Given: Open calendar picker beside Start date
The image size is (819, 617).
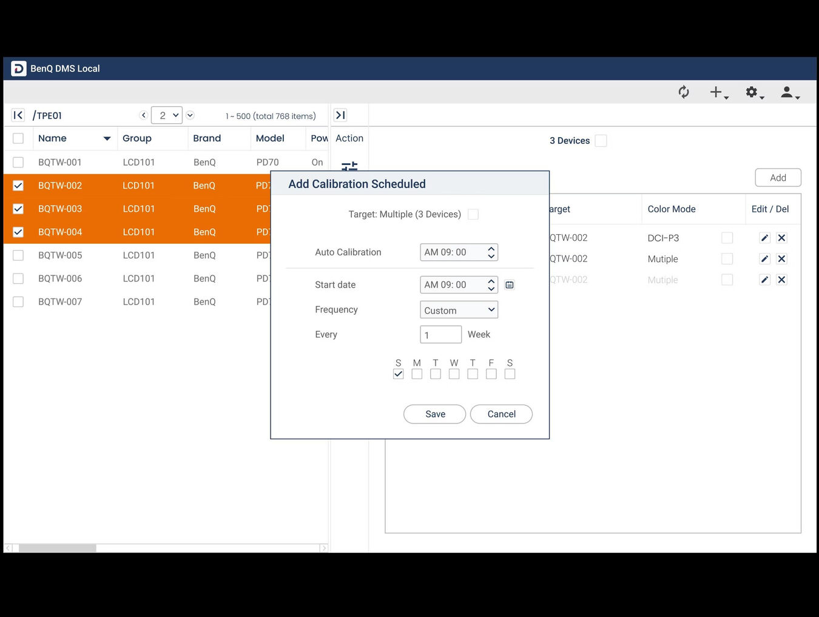Looking at the screenshot, I should pyautogui.click(x=510, y=285).
